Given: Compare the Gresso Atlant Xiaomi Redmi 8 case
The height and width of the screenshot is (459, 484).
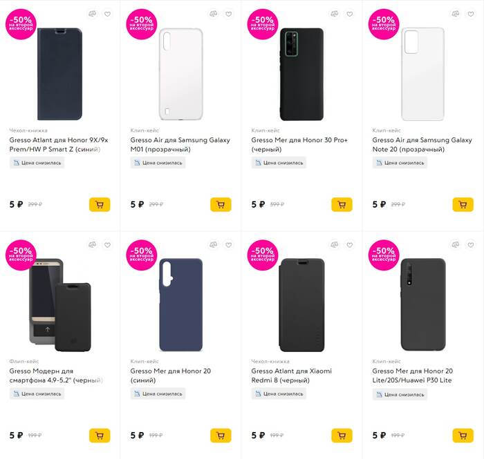Looking at the screenshot, I should click(335, 245).
